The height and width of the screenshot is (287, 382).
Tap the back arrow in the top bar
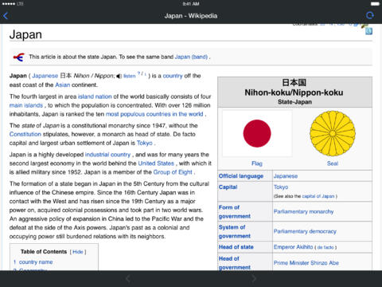click(x=6, y=16)
